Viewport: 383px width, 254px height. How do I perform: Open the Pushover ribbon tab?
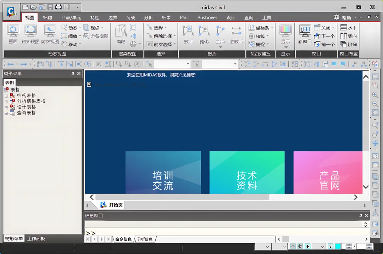click(207, 18)
